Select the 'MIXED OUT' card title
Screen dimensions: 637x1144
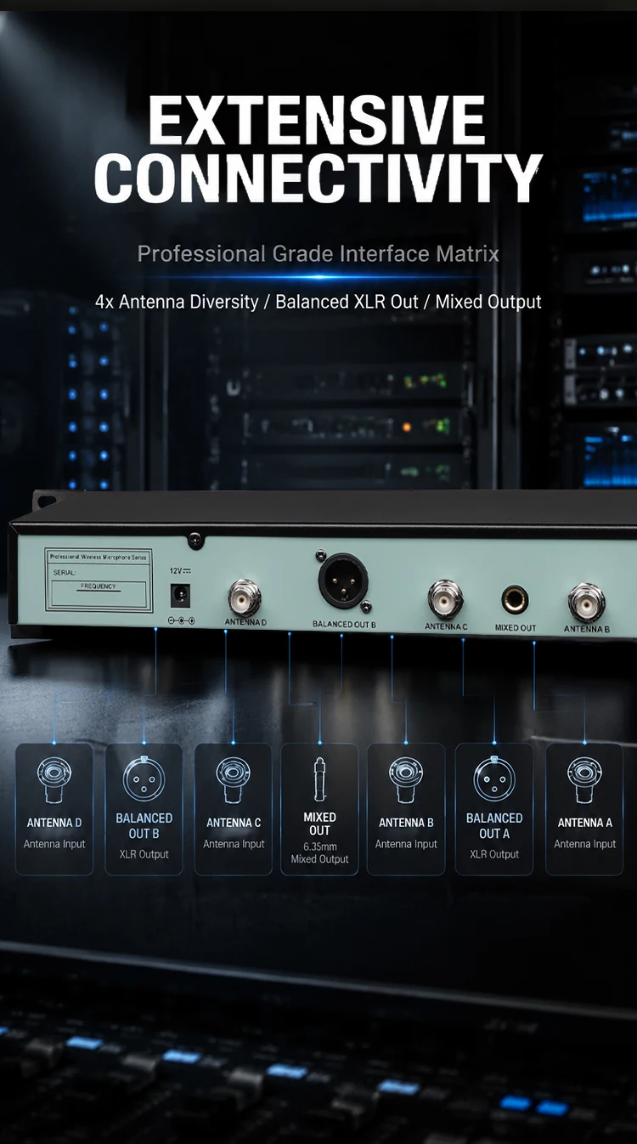pos(320,824)
